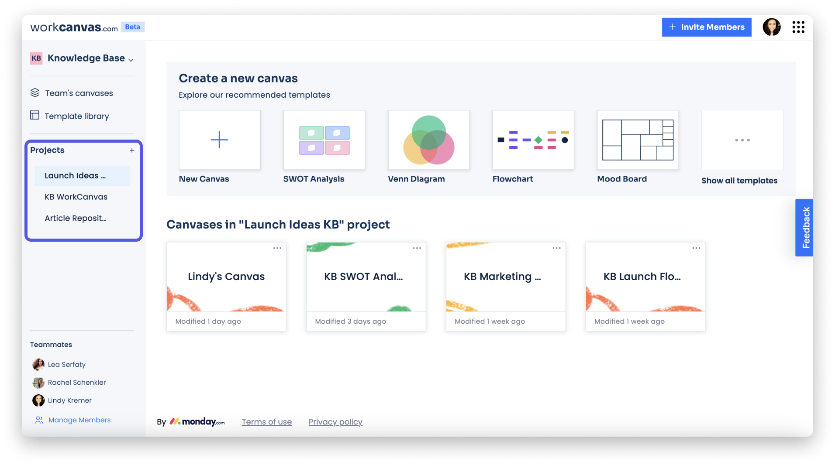The image size is (835, 465).
Task: Expand the Knowledge Base workspace dropdown
Action: pyautogui.click(x=131, y=58)
